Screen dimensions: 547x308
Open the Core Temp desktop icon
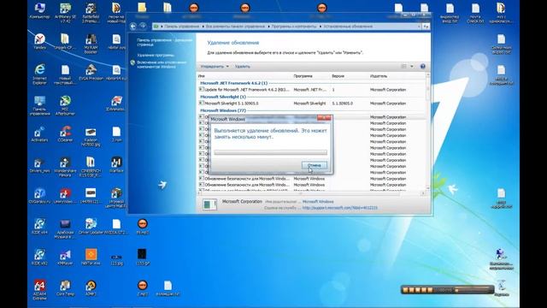pos(65,288)
